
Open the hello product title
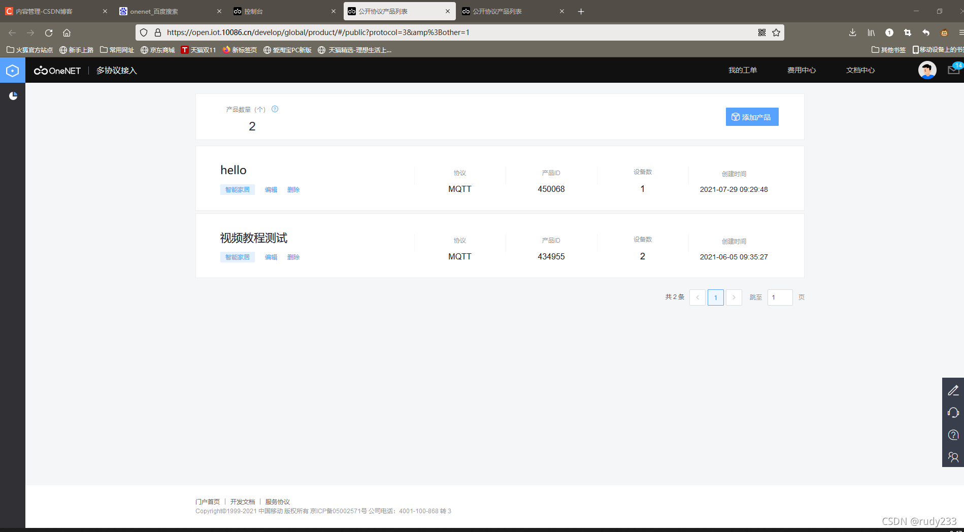[x=234, y=170]
